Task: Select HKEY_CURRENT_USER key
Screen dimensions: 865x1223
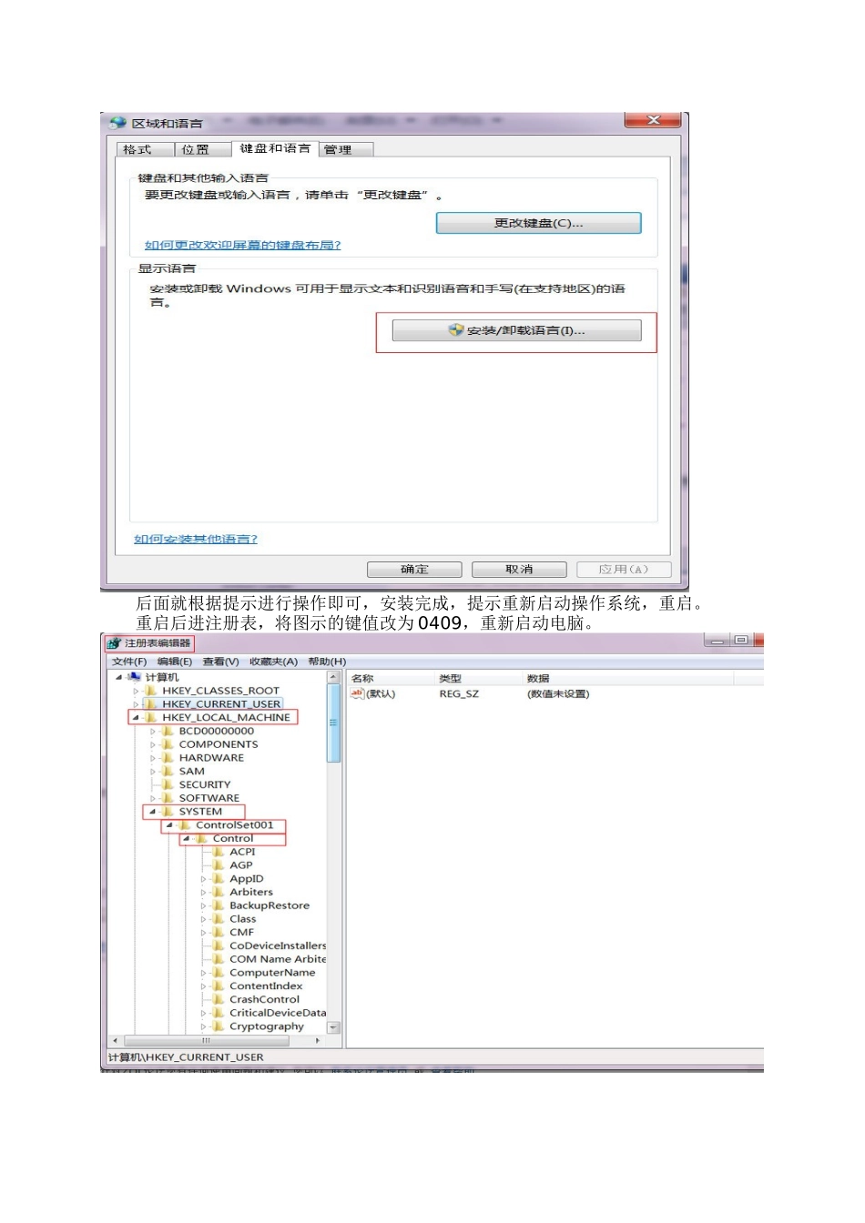Action: (x=221, y=704)
